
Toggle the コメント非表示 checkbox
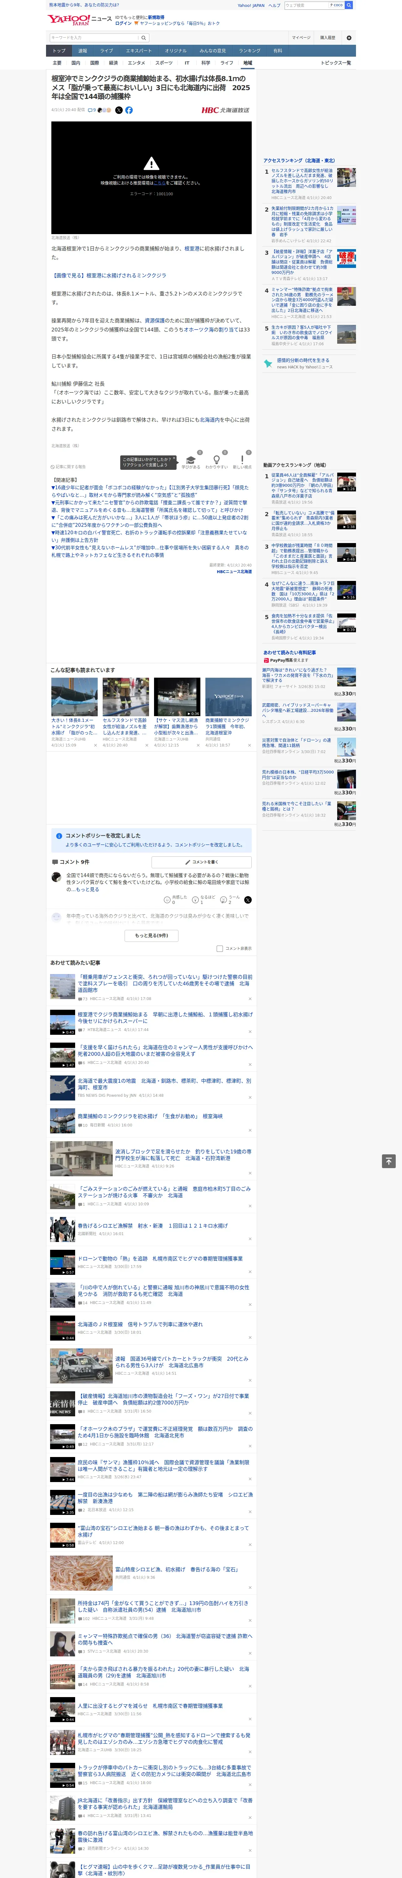(219, 948)
